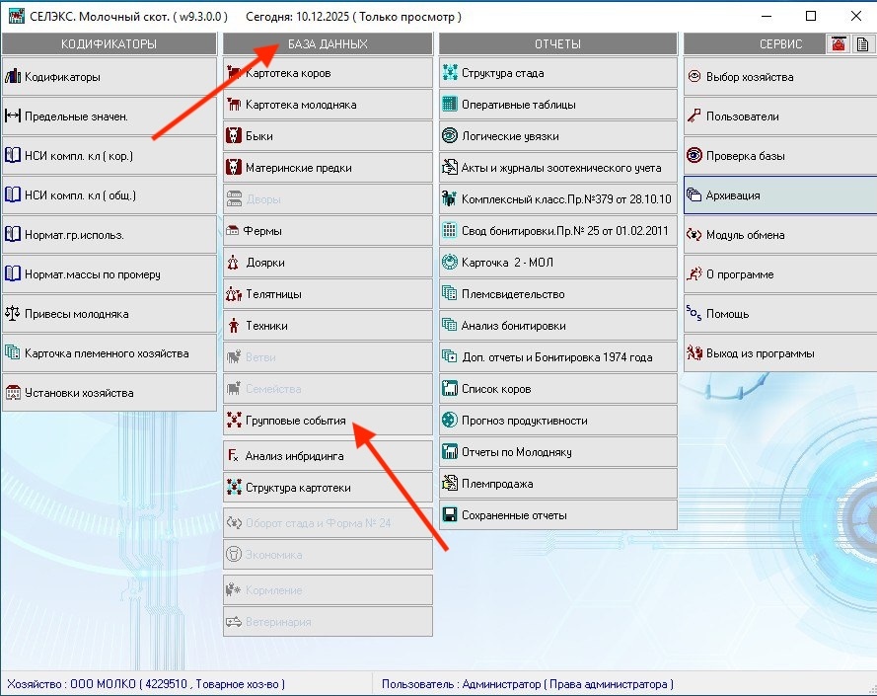Image resolution: width=877 pixels, height=696 pixels.
Task: Open НСИ компл. кл (кор.)
Action: pyautogui.click(x=110, y=156)
